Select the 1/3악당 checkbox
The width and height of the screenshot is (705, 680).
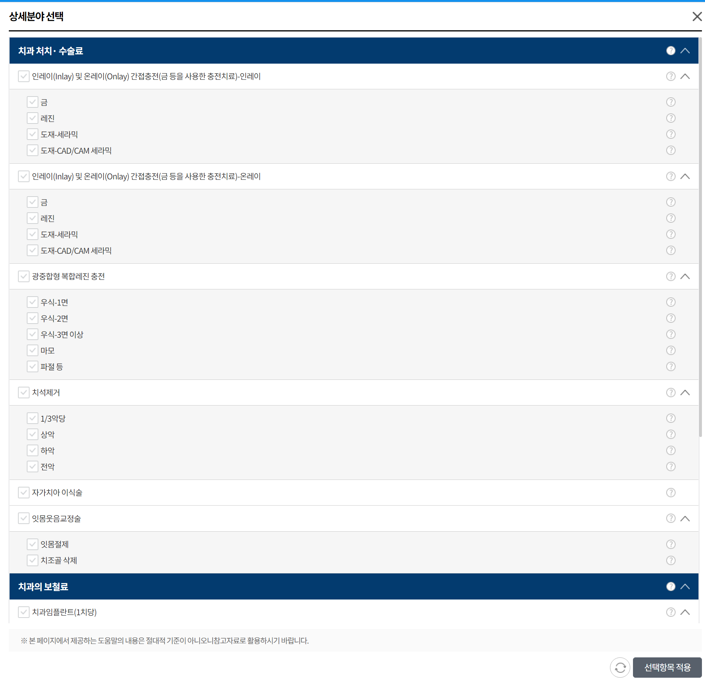33,418
